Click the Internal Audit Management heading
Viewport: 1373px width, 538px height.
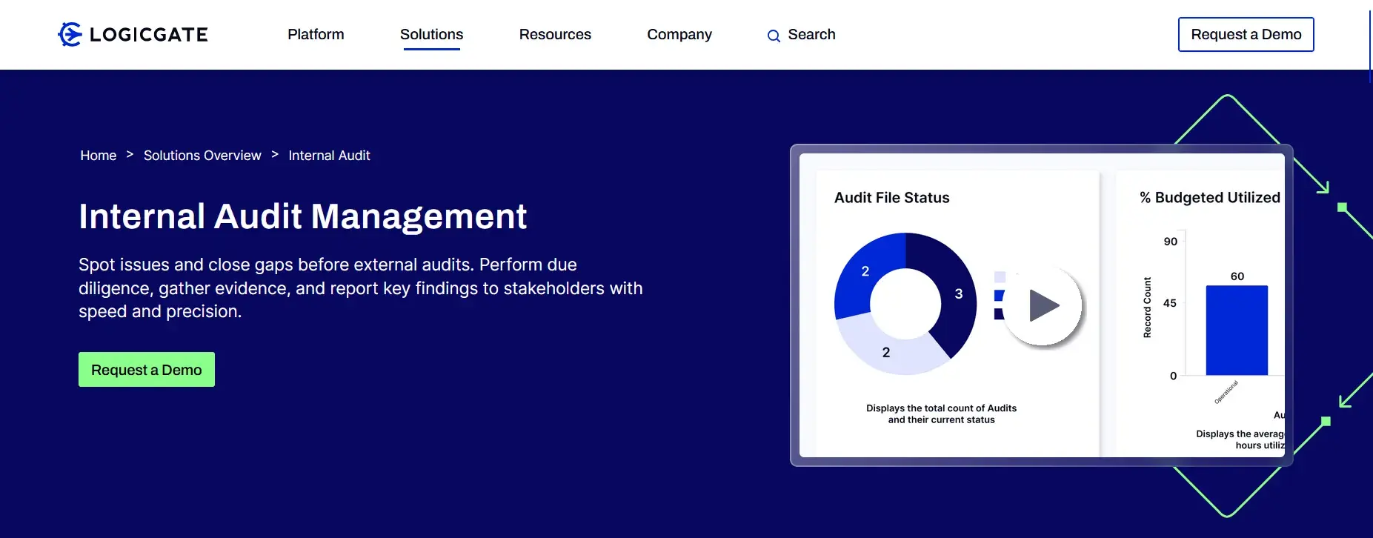tap(302, 216)
